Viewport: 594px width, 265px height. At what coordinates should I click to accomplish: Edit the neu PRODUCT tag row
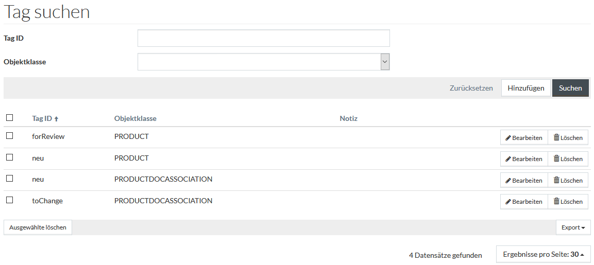(524, 159)
